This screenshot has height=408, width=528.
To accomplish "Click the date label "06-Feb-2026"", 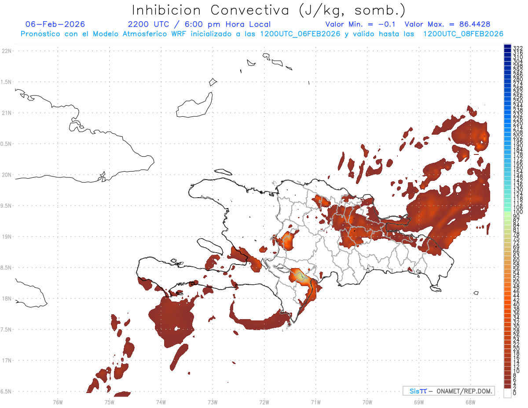I will tap(55, 24).
